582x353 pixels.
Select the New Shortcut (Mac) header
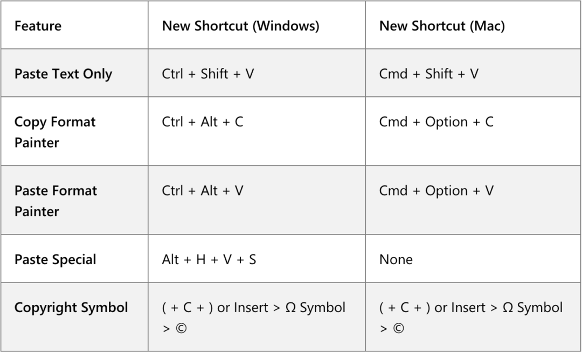point(442,26)
